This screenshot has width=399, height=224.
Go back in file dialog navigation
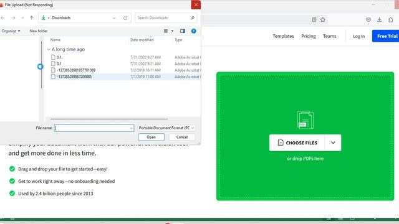(2, 18)
